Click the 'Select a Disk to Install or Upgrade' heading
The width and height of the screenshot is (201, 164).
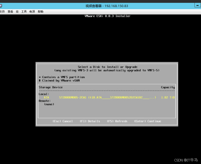(x=107, y=67)
